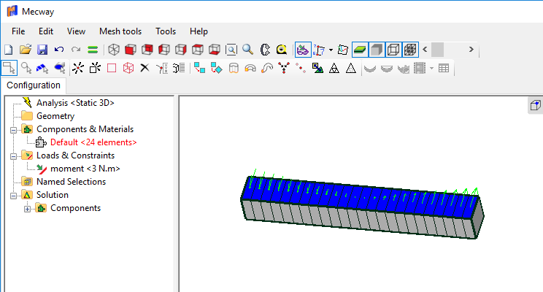Toggle show loads and constraints icon
Screen dimensions: 543x292
pos(303,50)
